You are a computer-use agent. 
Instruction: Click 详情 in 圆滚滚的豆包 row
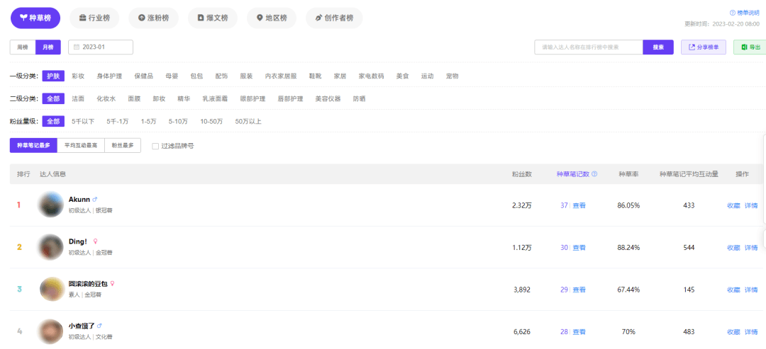coord(751,290)
